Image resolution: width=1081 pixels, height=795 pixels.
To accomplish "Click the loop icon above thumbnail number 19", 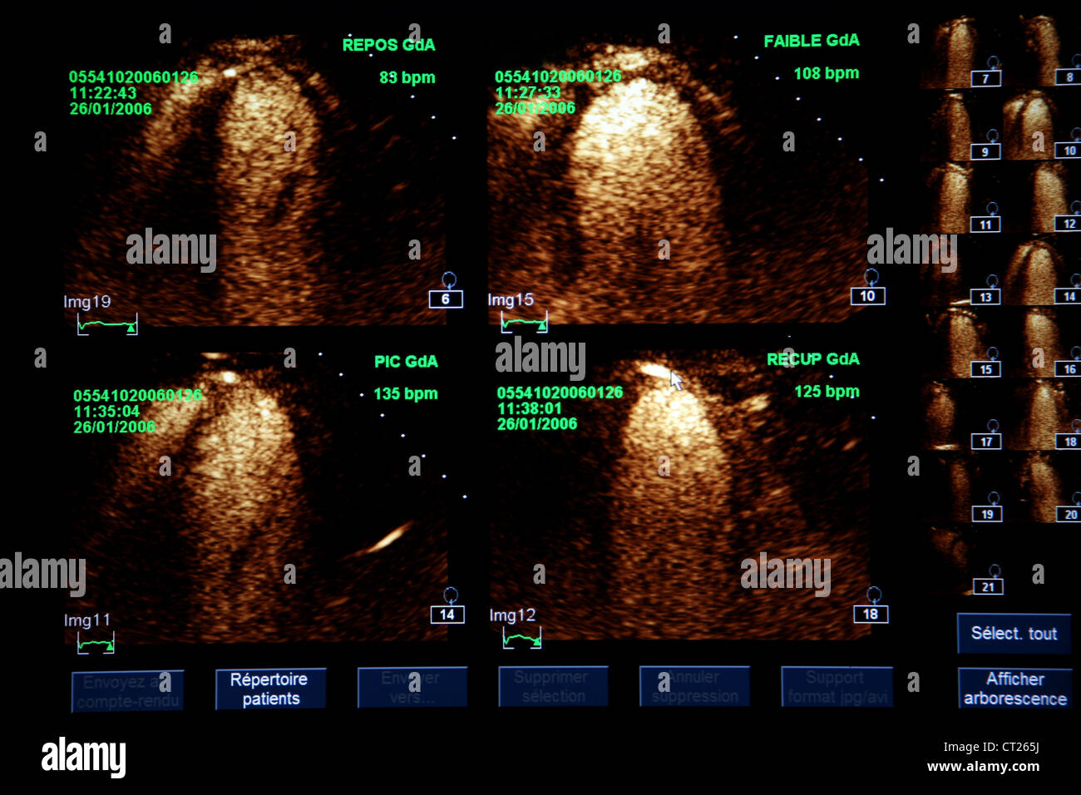I will [x=994, y=498].
